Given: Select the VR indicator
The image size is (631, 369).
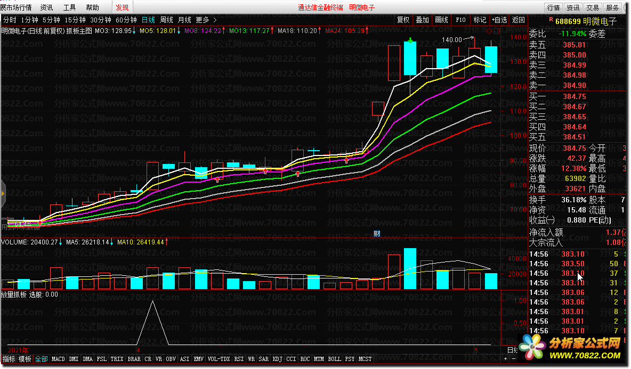Looking at the screenshot, I should click(158, 359).
